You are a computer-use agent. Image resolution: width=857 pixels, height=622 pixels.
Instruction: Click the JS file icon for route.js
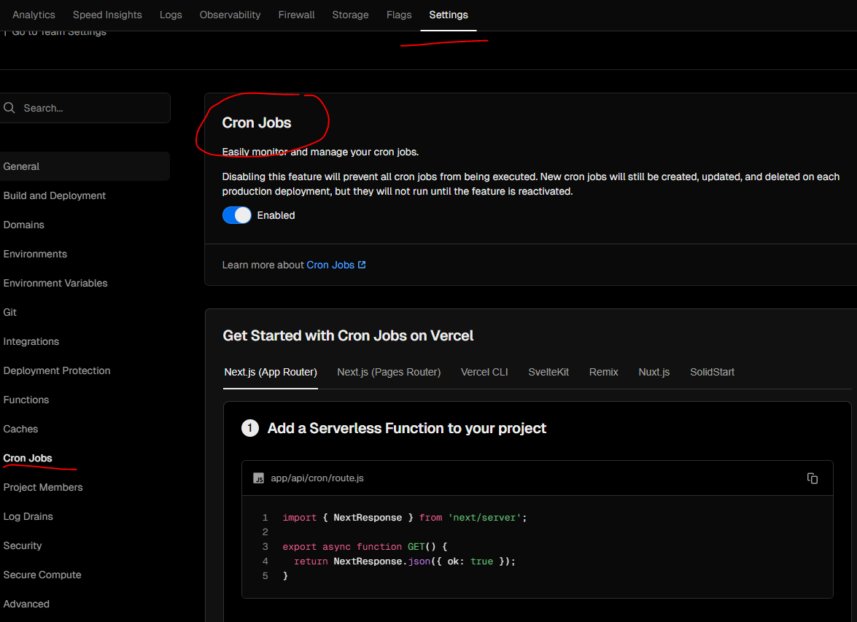(x=258, y=478)
